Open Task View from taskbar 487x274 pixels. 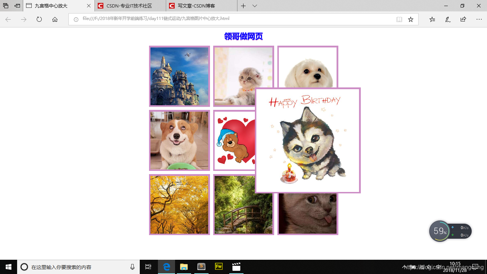pos(148,267)
